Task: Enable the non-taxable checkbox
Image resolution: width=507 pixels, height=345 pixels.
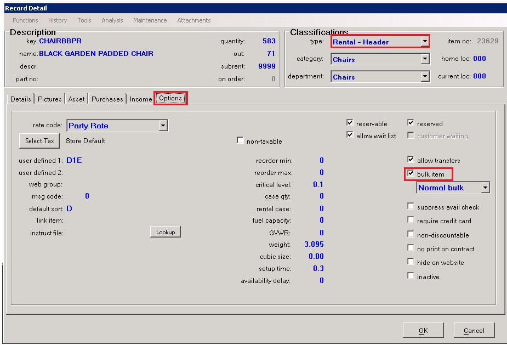Action: [240, 141]
